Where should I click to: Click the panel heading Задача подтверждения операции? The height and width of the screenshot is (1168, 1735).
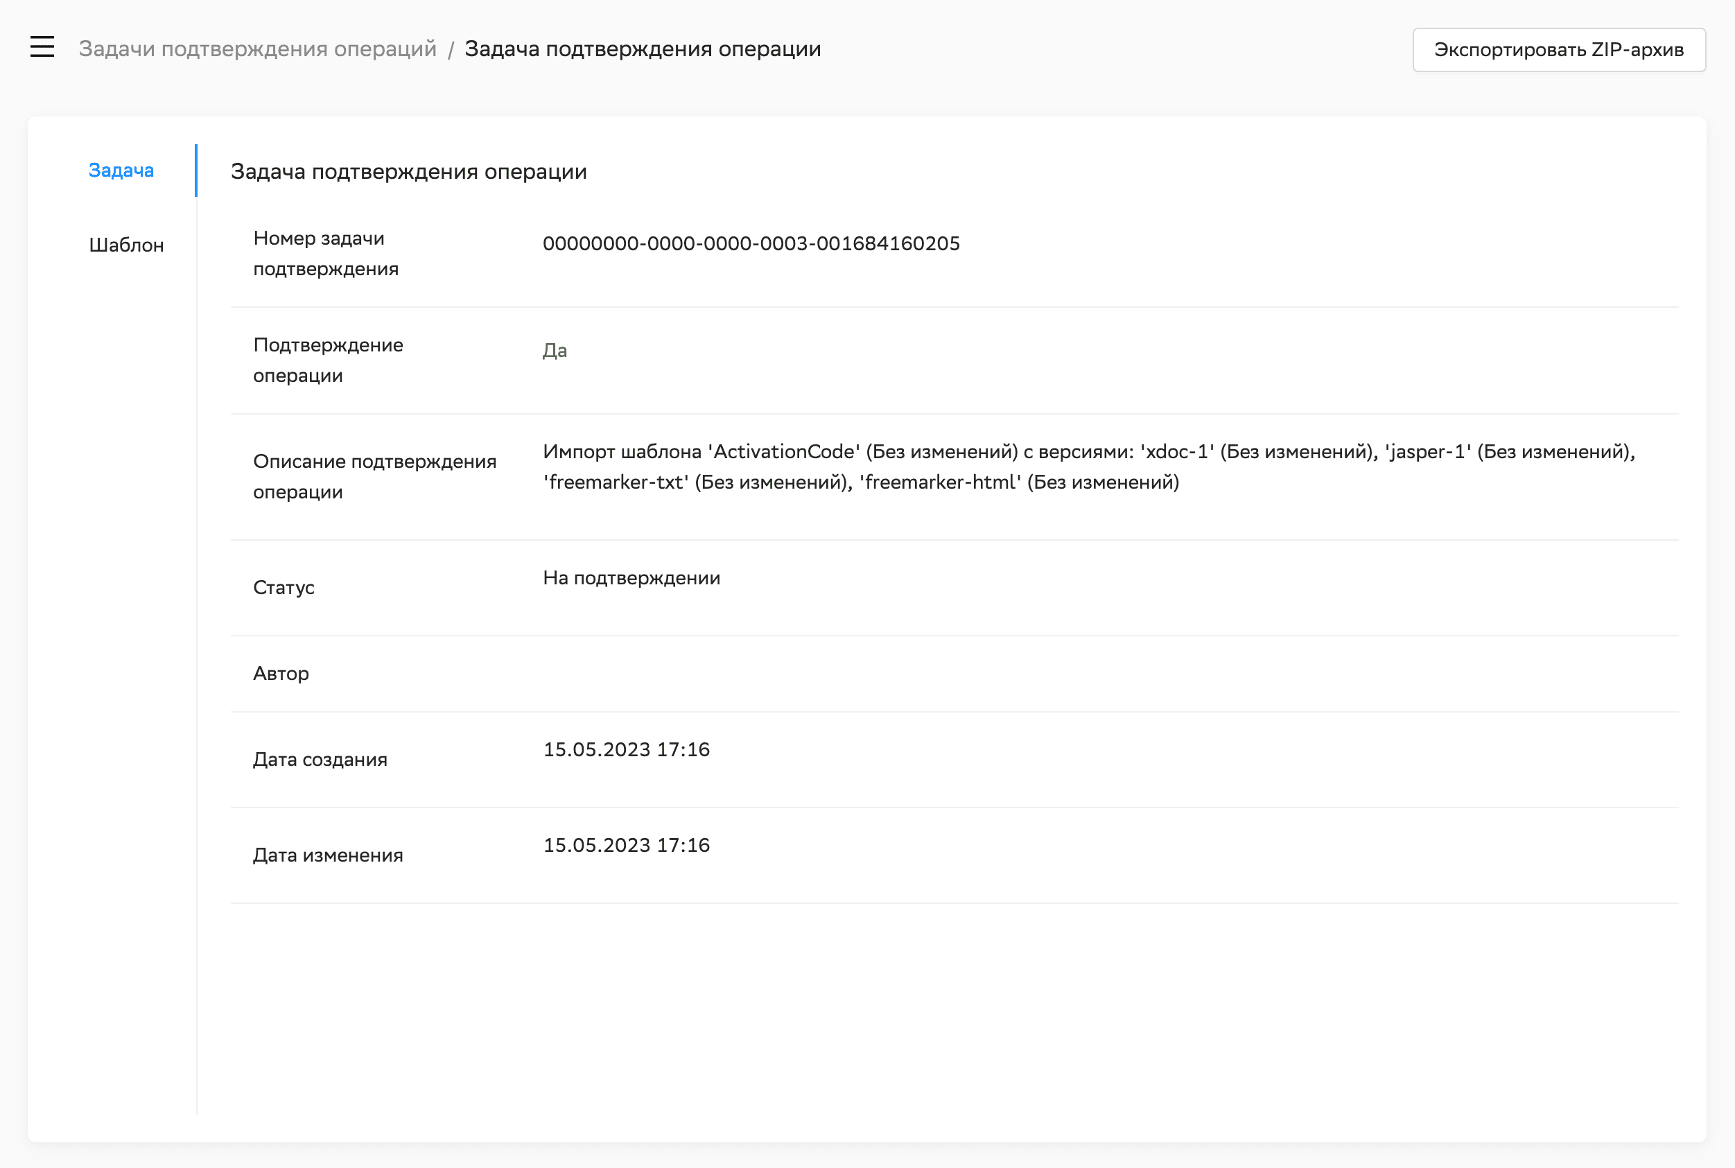(x=408, y=172)
